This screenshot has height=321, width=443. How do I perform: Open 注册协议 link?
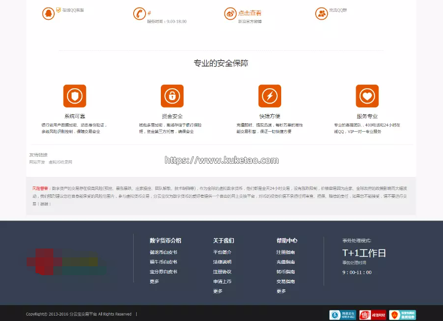coord(222,272)
